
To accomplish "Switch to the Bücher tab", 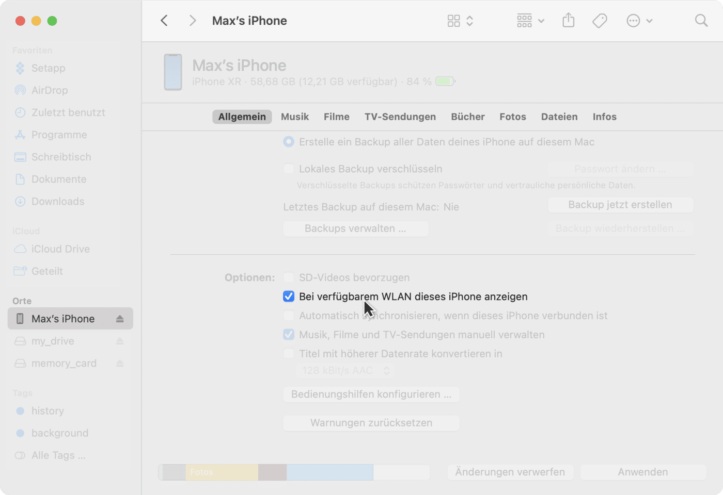I will pyautogui.click(x=468, y=117).
